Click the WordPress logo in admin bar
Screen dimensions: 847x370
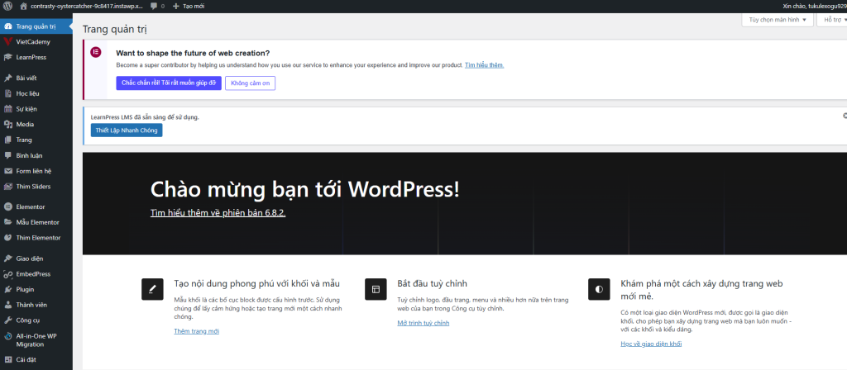7,6
